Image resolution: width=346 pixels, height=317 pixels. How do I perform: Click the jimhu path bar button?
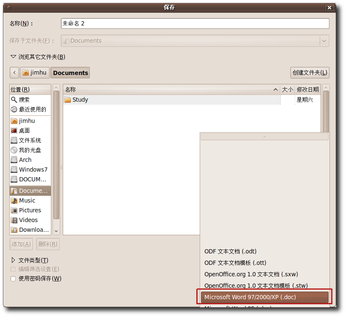click(x=35, y=72)
